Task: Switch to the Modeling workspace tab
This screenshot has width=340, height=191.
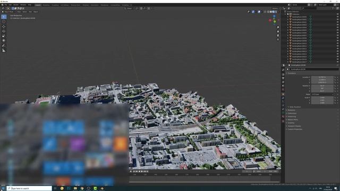Action: click(46, 5)
